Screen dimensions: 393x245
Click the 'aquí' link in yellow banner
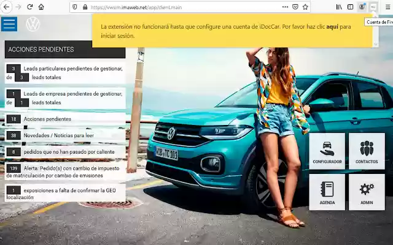(x=332, y=27)
